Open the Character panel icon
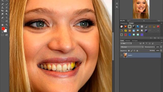Viewport: 163px width, 92px height. [x=117, y=4]
